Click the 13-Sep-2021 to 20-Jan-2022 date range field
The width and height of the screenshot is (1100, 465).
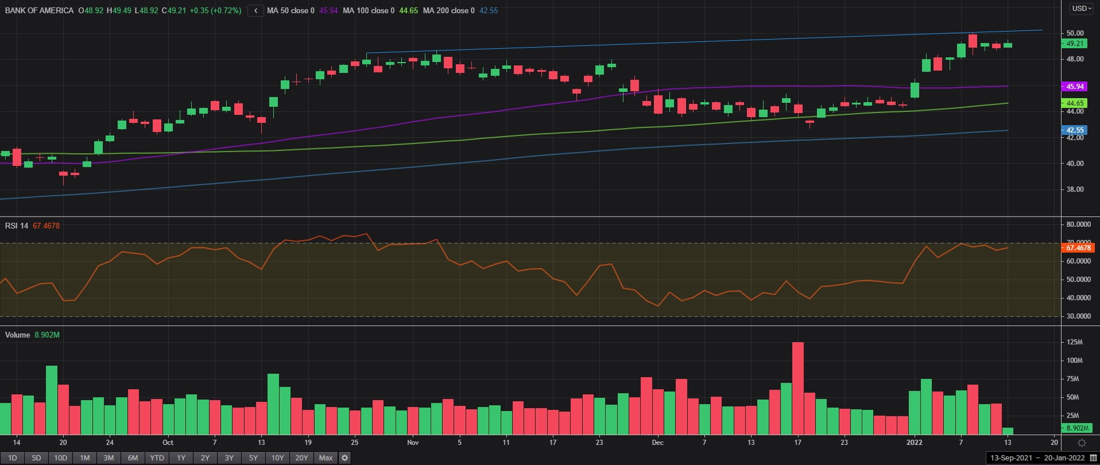pos(1037,458)
